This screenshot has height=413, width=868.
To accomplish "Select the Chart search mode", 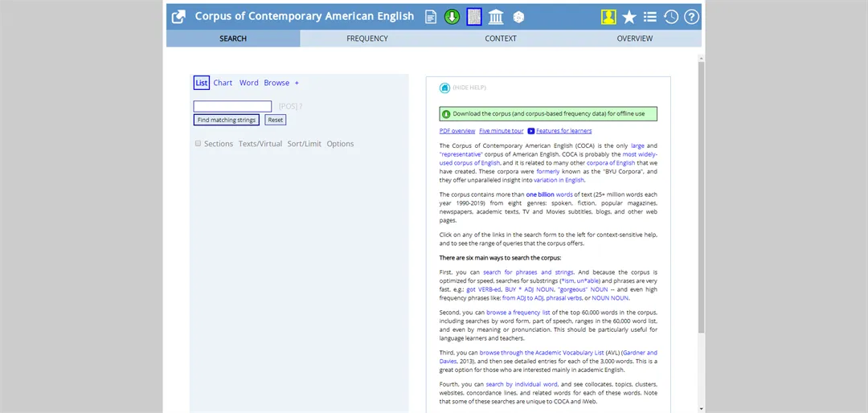I will tap(223, 83).
